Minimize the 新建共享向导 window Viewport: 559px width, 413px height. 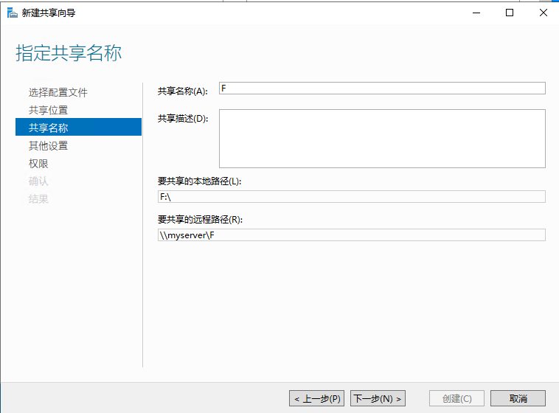click(x=476, y=13)
